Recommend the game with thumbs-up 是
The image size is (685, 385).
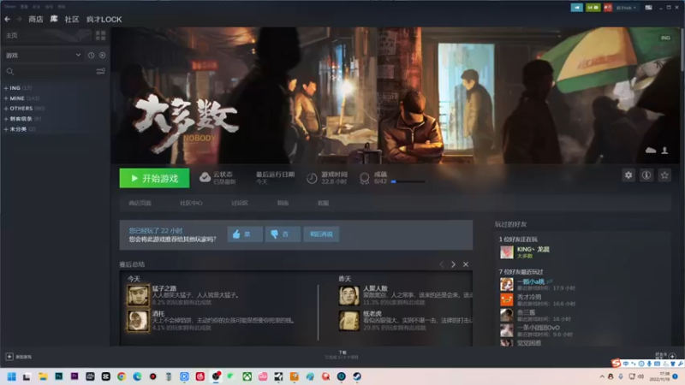[245, 234]
